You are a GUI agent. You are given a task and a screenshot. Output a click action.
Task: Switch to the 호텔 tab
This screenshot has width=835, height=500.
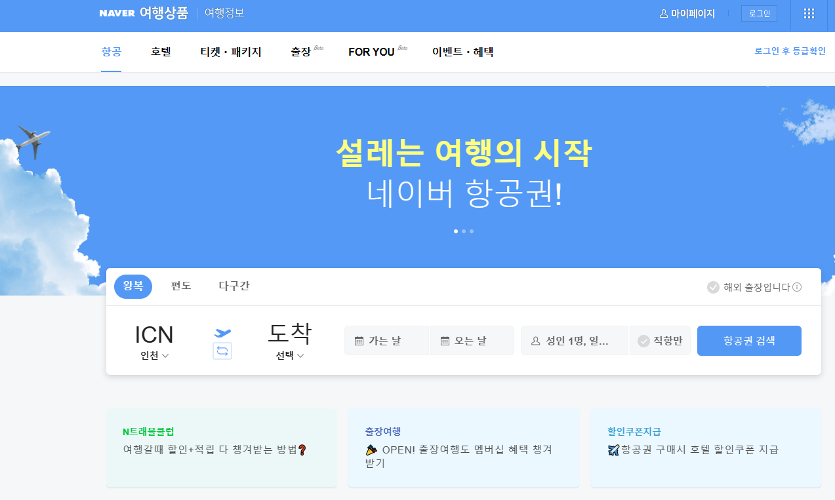click(x=161, y=52)
